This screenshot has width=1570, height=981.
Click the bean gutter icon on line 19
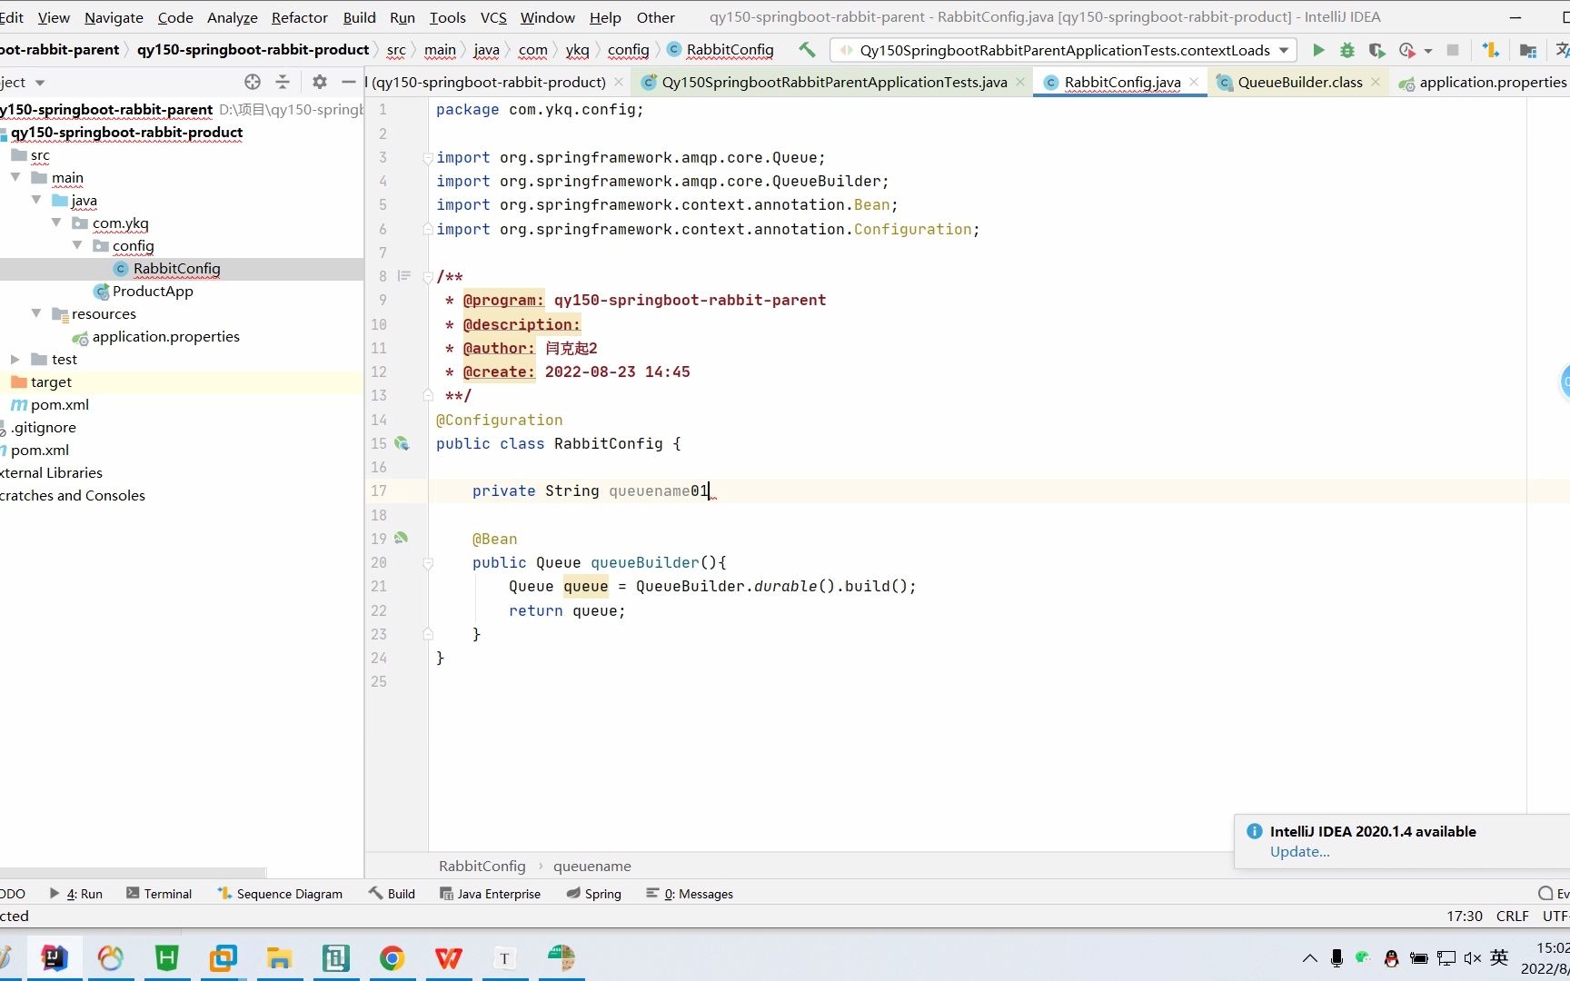click(401, 539)
